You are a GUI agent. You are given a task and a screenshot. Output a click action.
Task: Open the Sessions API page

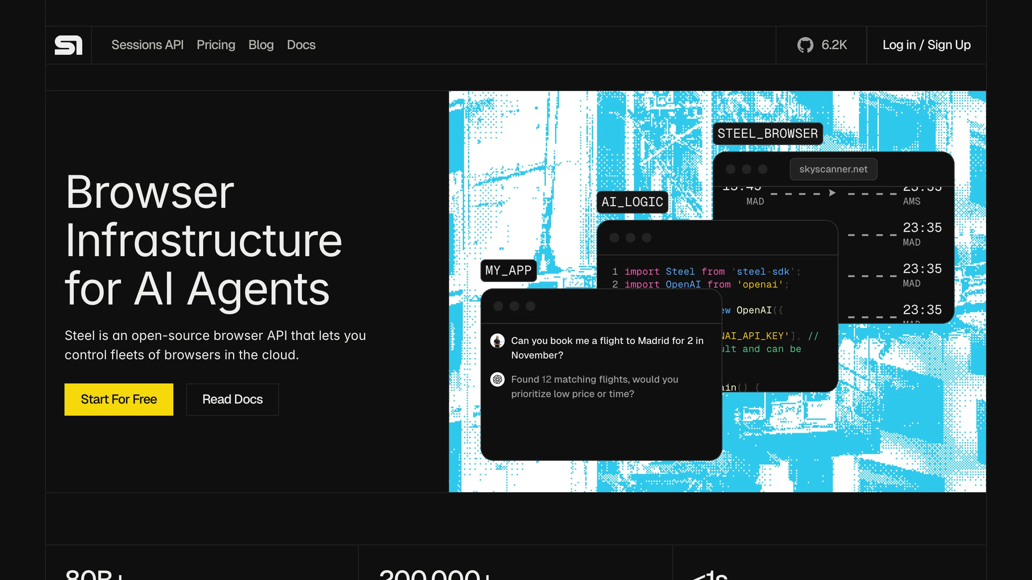click(x=148, y=45)
